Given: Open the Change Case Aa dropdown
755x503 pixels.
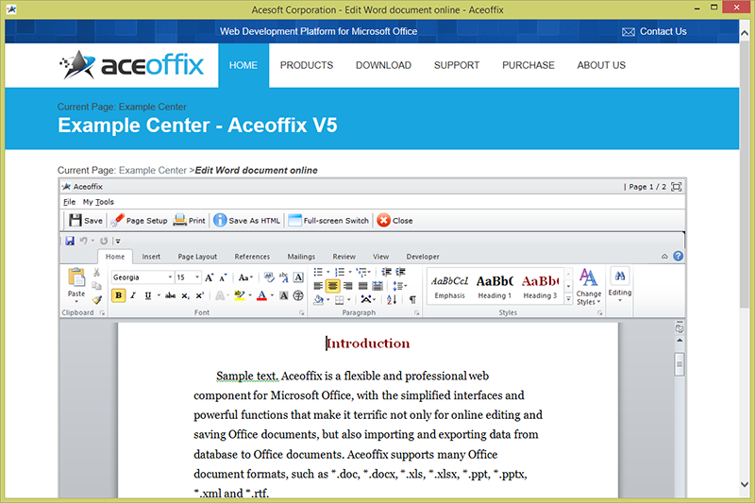Looking at the screenshot, I should tap(245, 277).
